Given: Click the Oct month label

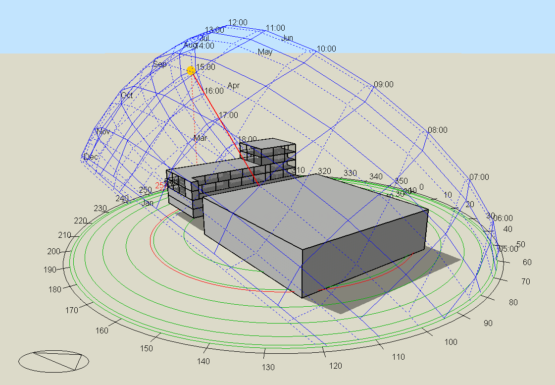Looking at the screenshot, I should [127, 95].
